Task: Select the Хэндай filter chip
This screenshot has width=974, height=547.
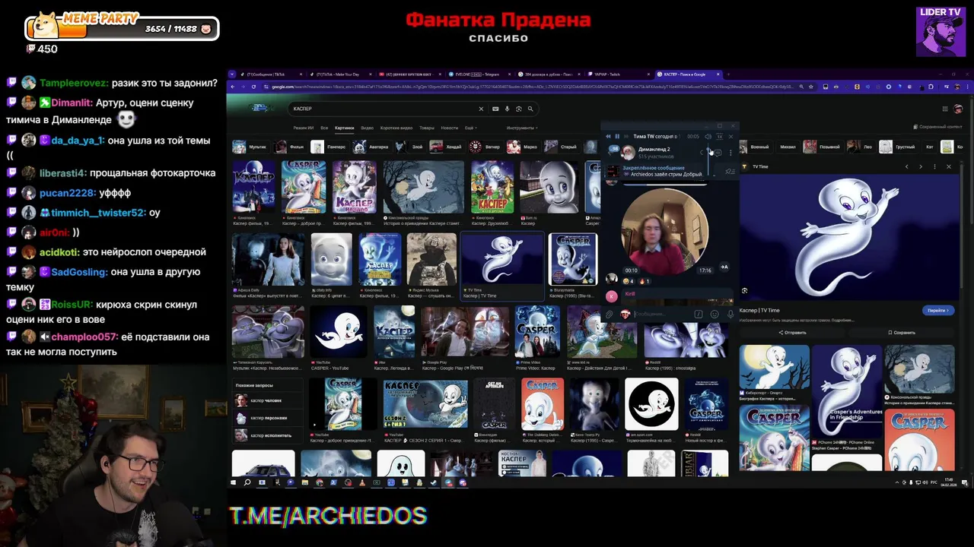Action: coord(446,147)
